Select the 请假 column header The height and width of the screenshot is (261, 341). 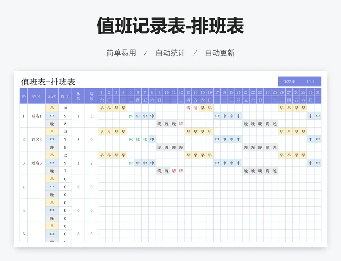(x=92, y=96)
